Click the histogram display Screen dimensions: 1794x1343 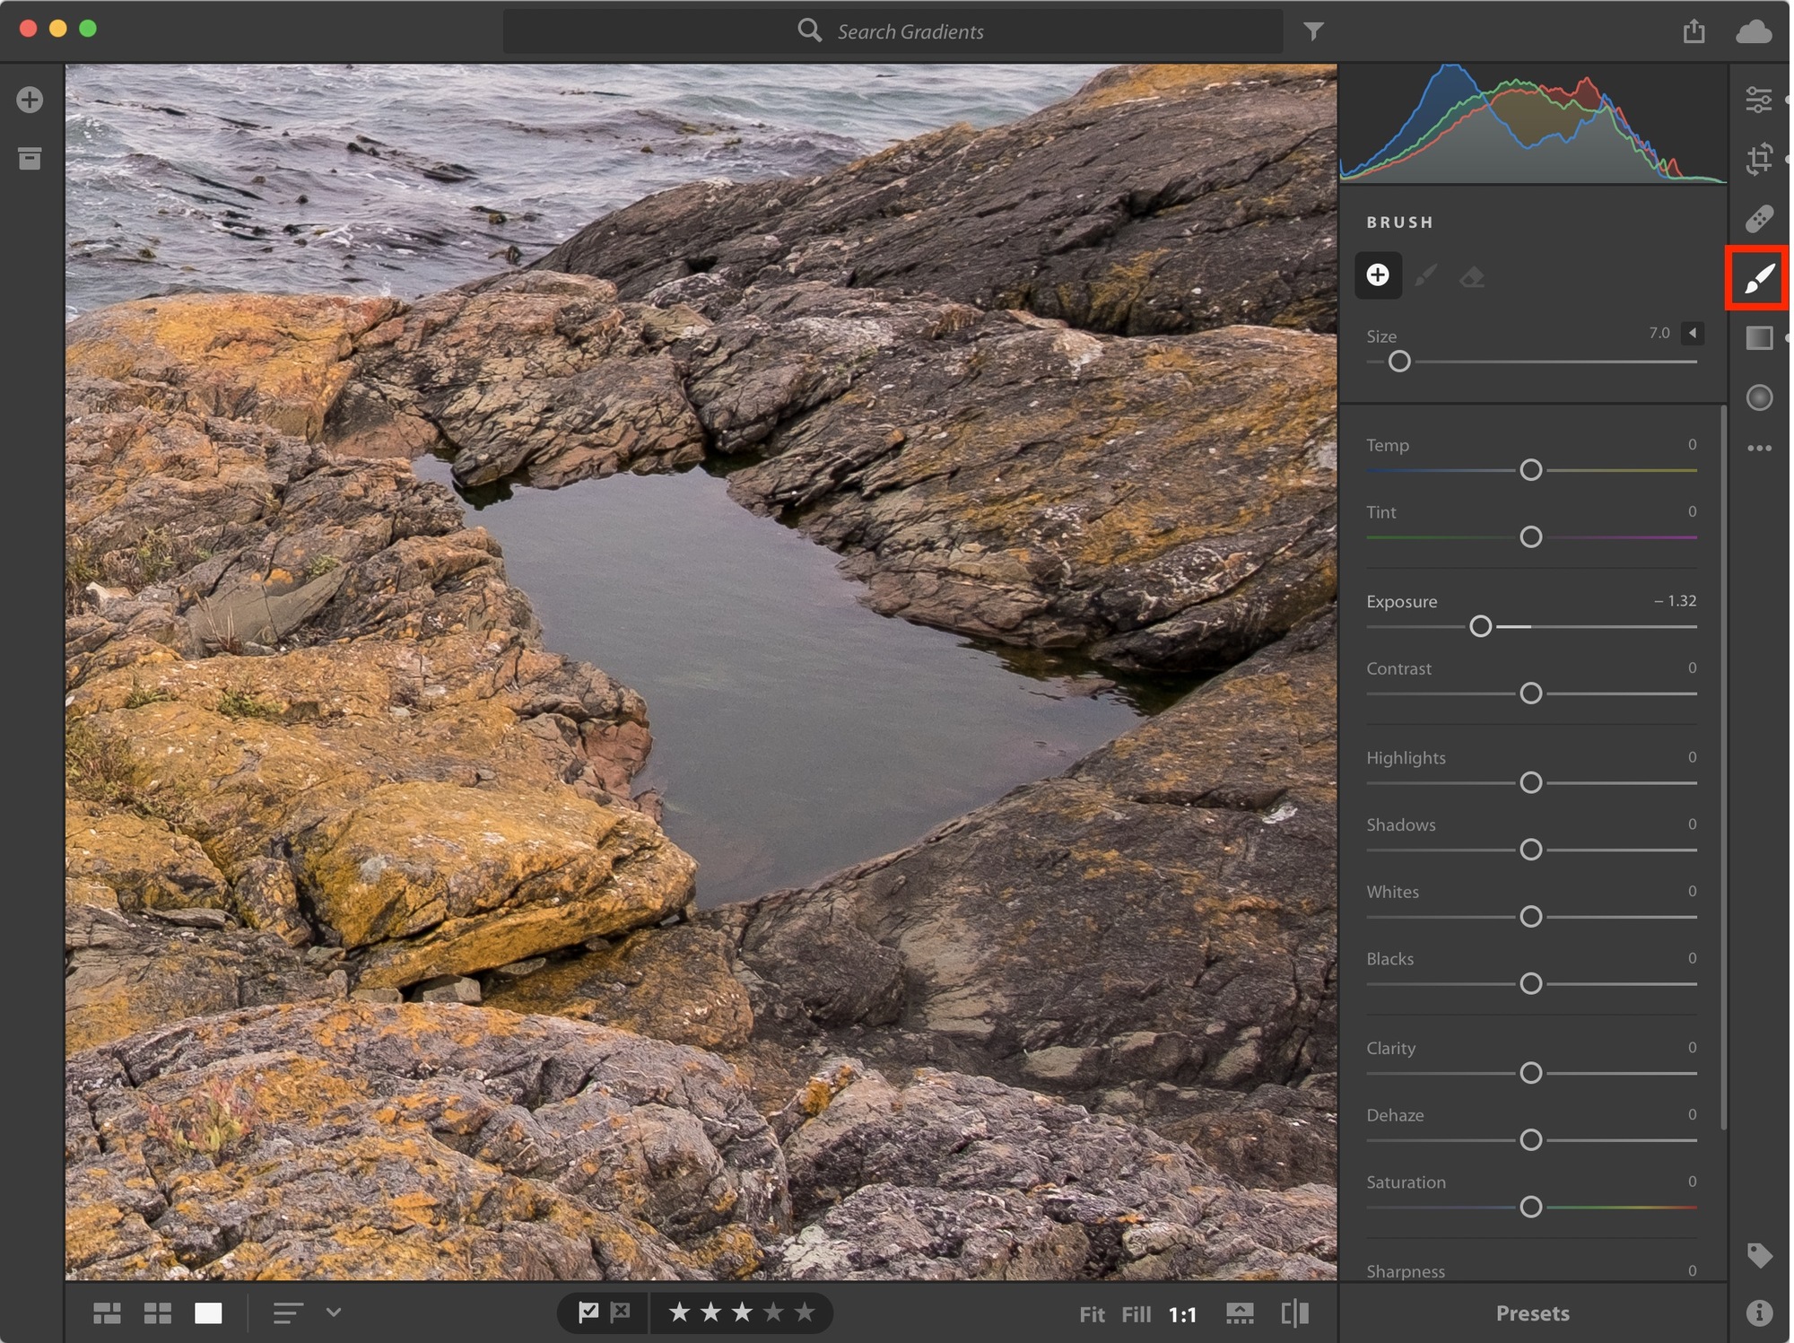[x=1535, y=124]
